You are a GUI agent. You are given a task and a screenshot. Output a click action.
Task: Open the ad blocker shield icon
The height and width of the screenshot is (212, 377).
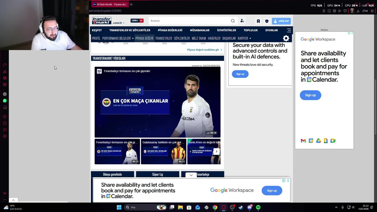(x=334, y=11)
